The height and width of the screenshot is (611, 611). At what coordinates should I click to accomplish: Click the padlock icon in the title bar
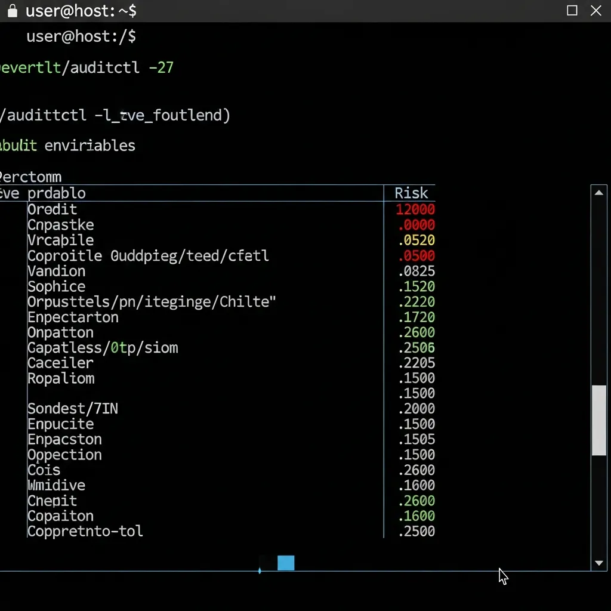(12, 10)
